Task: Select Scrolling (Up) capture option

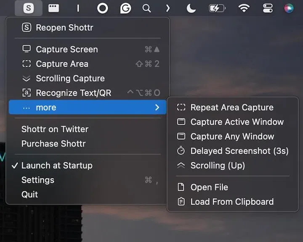Action: click(233, 166)
